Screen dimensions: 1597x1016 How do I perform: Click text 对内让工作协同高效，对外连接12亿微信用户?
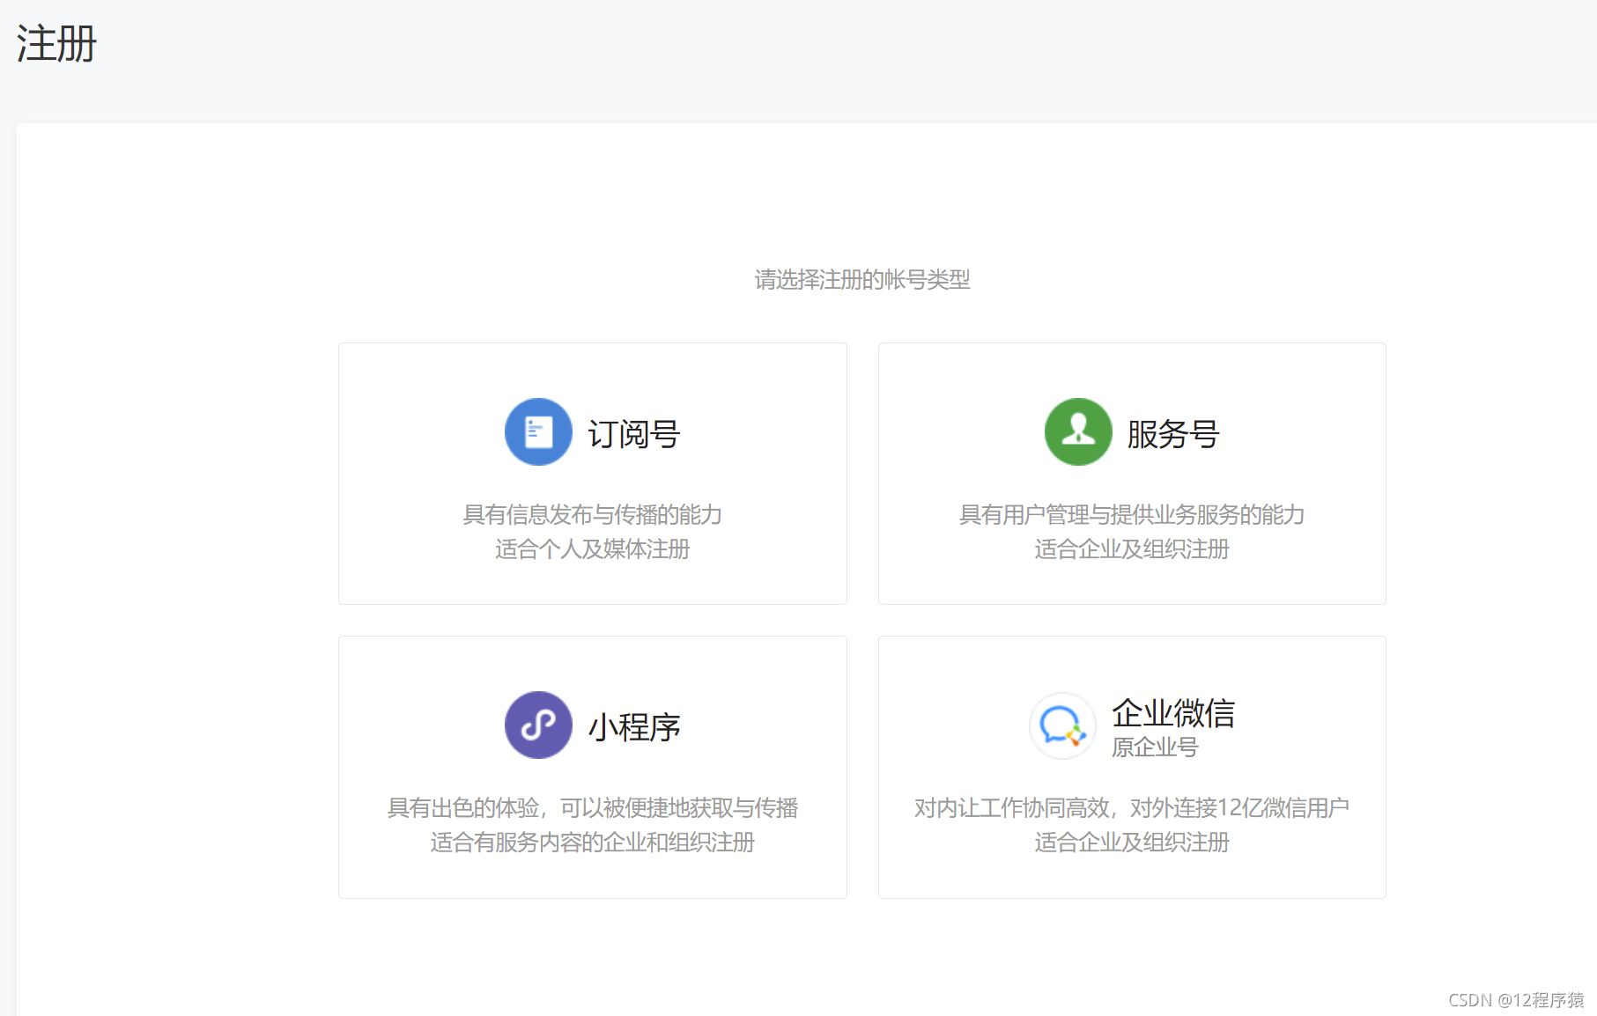(x=1132, y=807)
